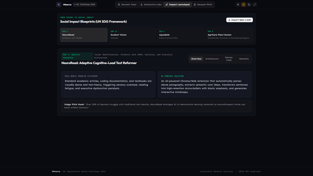Switch to the Starter Code sub-tab
This screenshot has width=313, height=176.
click(229, 59)
